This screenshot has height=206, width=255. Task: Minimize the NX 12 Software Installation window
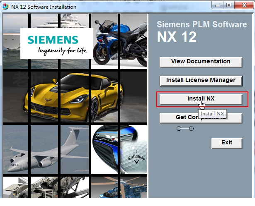coord(217,5)
